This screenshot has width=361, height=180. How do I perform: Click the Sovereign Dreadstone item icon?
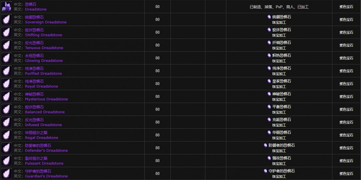pyautogui.click(x=6, y=20)
